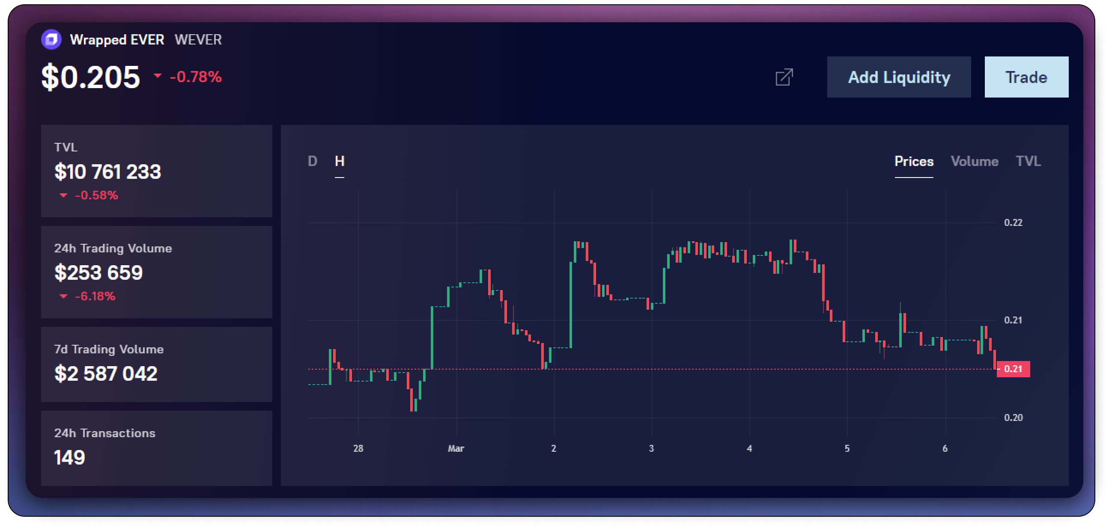Switch to the Volume chart tab
The width and height of the screenshot is (1109, 527).
point(974,161)
